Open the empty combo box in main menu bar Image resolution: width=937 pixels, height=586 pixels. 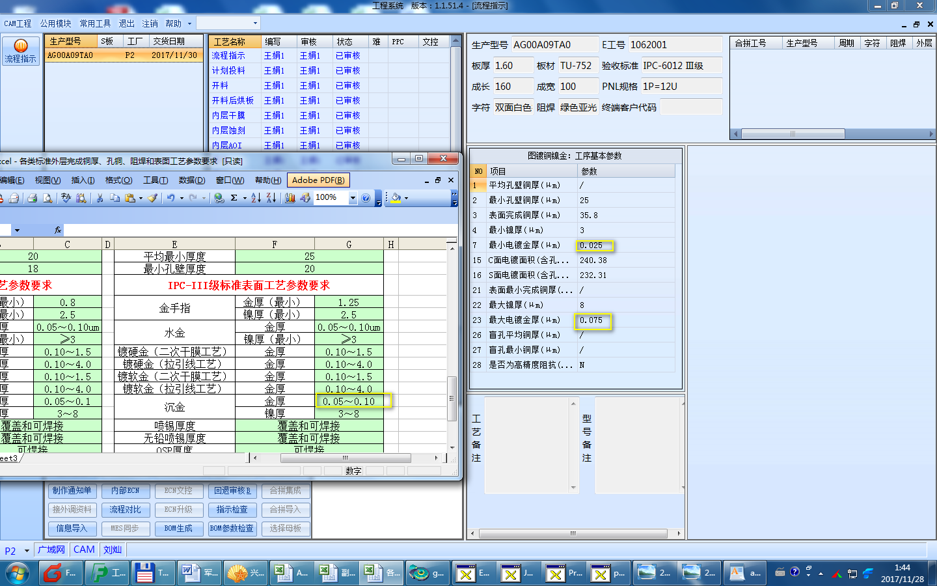tap(228, 23)
